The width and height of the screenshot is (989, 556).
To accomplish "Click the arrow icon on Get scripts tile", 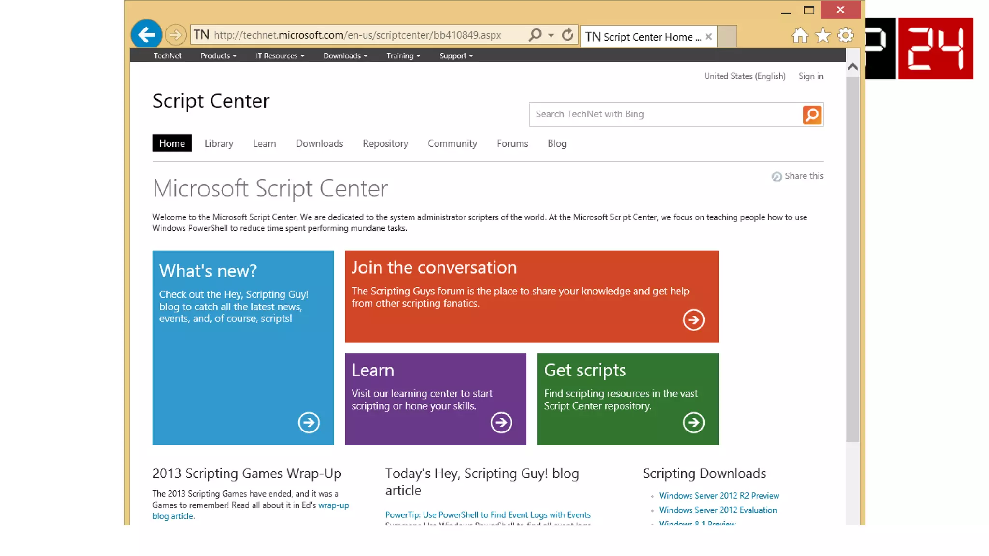I will tap(693, 423).
